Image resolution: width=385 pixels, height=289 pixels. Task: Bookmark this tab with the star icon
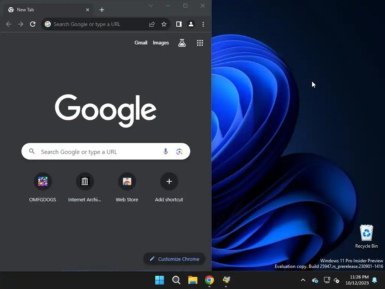(x=164, y=24)
